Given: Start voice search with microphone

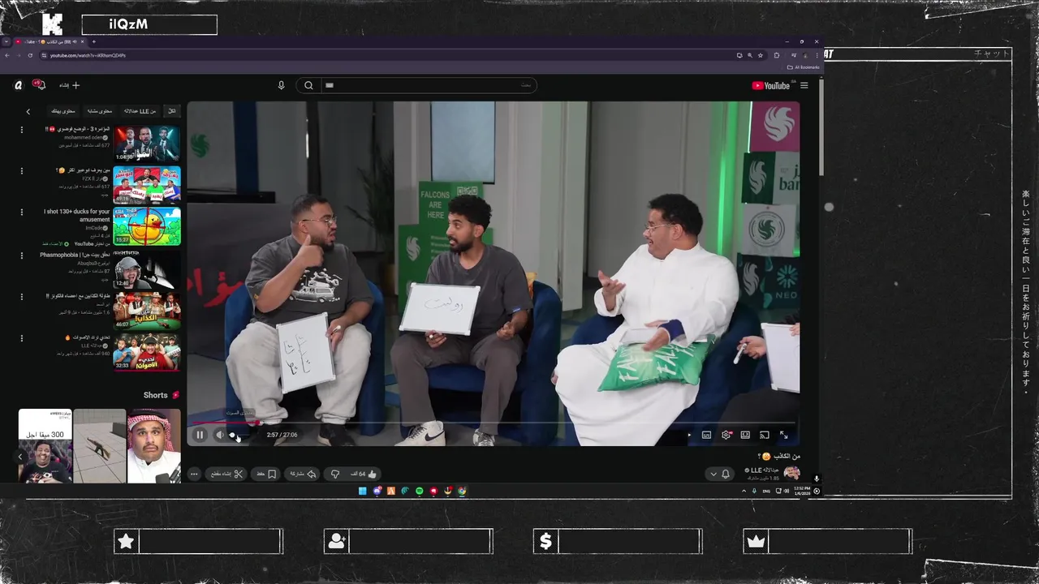Looking at the screenshot, I should [x=281, y=85].
